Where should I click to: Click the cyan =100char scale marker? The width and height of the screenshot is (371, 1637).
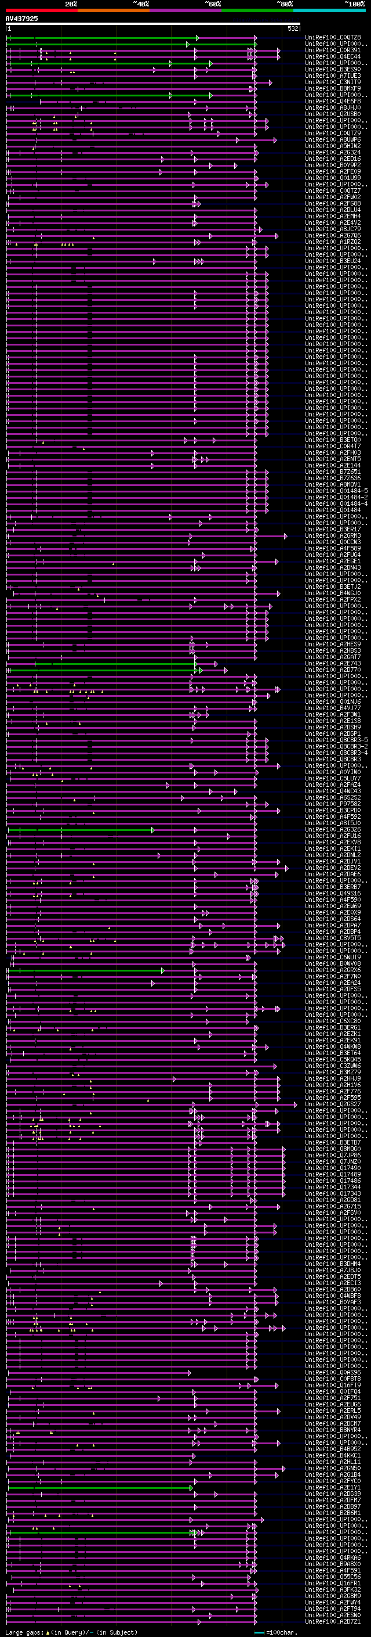pos(259,1632)
